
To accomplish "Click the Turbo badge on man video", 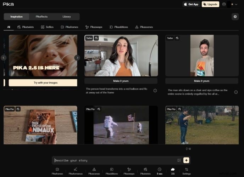I will 170,38.
